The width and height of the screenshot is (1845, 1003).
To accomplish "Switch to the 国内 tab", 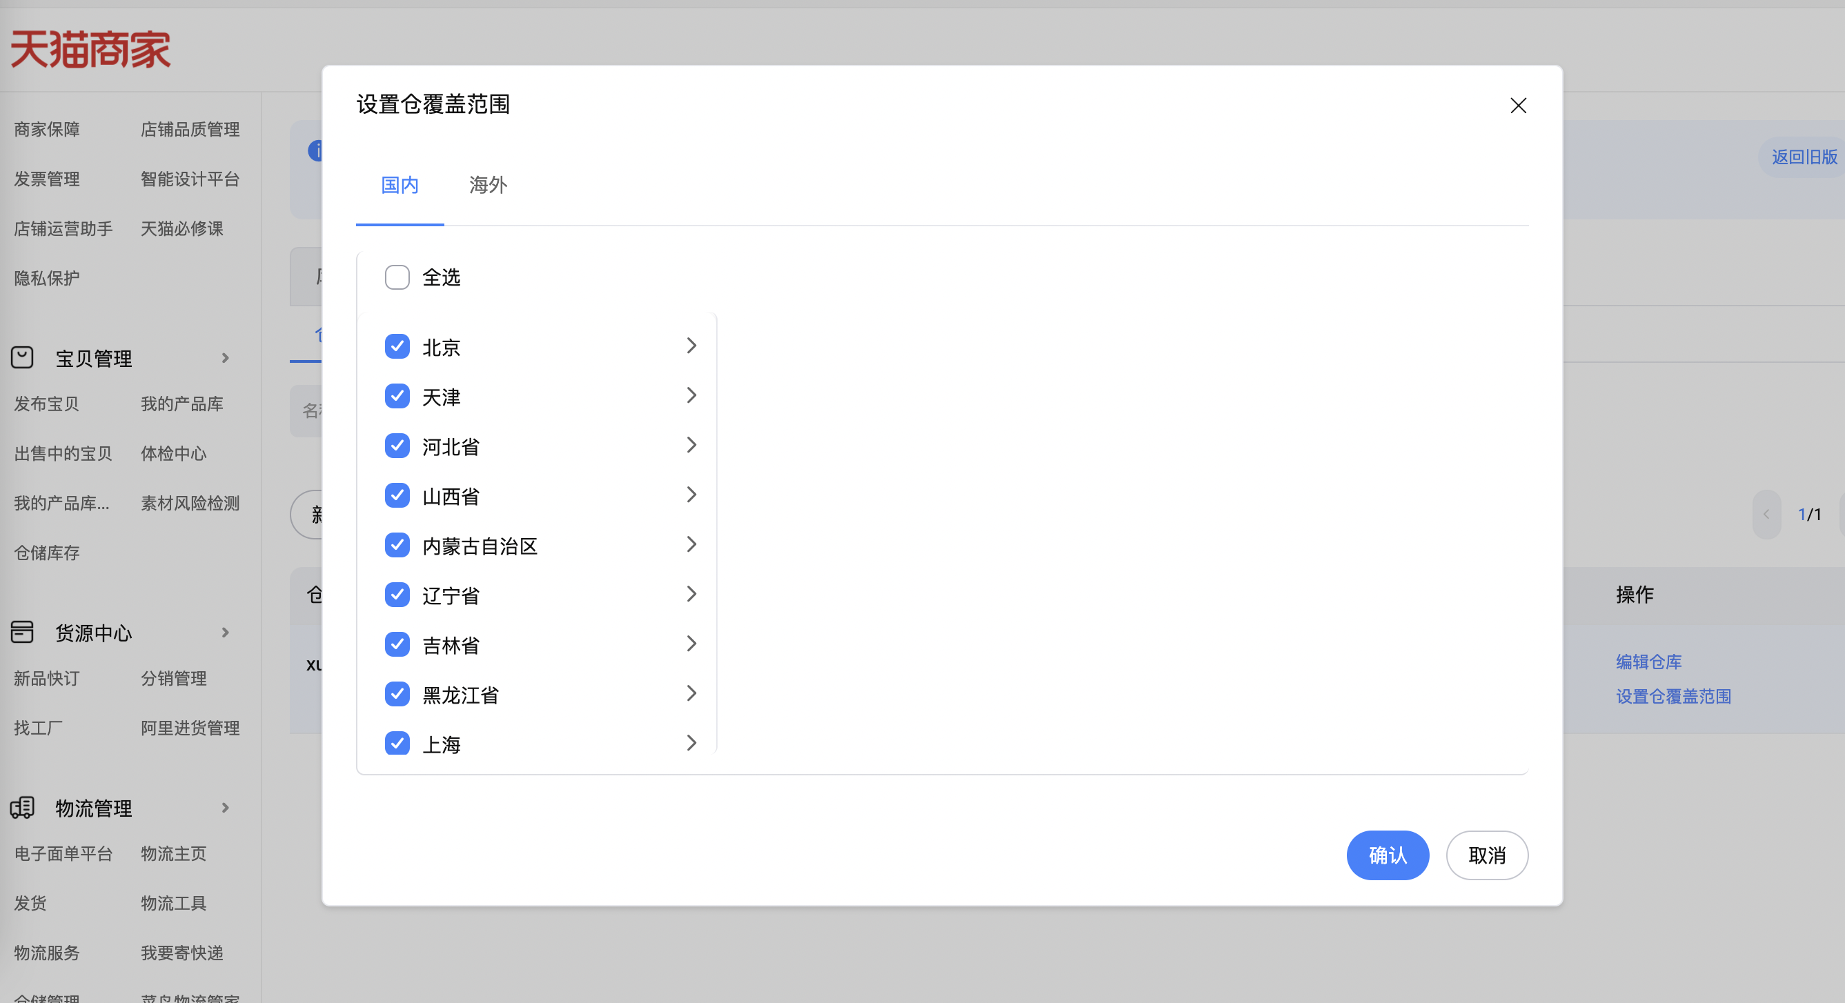I will tap(399, 186).
